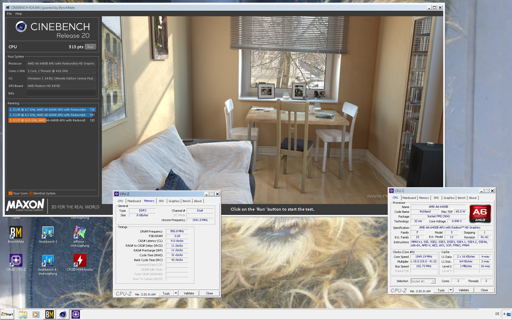This screenshot has height=320, width=512.
Task: Open SPD tab in CPU-Z Memory window
Action: (161, 201)
